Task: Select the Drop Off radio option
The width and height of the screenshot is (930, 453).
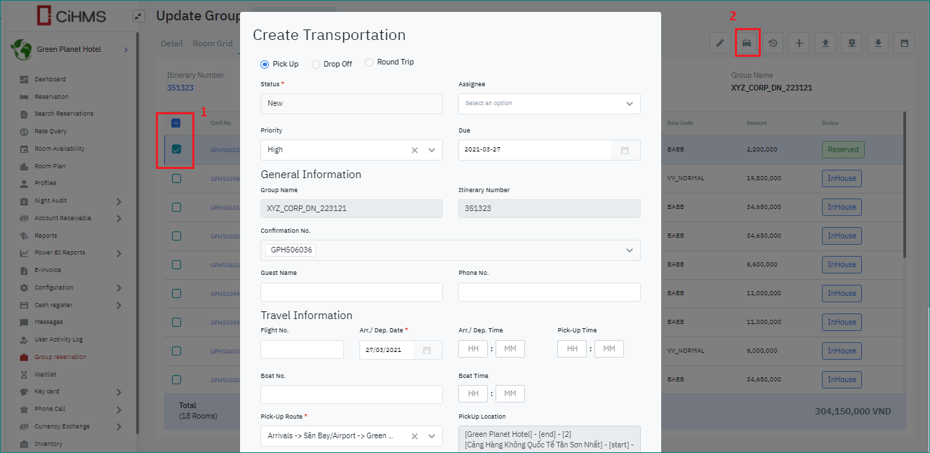Action: point(315,64)
